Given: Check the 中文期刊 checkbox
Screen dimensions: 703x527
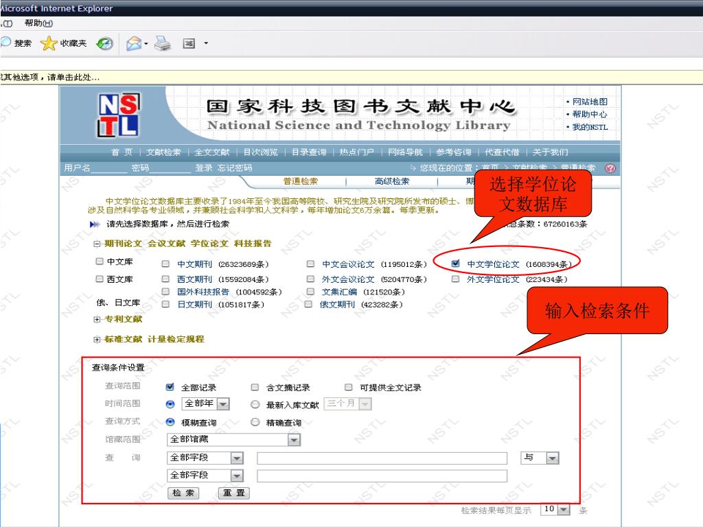Looking at the screenshot, I should [165, 264].
